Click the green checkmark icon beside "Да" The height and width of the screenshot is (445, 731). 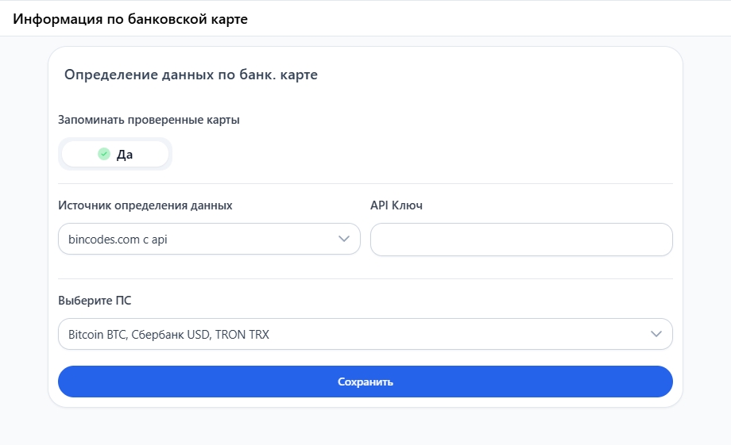click(103, 155)
